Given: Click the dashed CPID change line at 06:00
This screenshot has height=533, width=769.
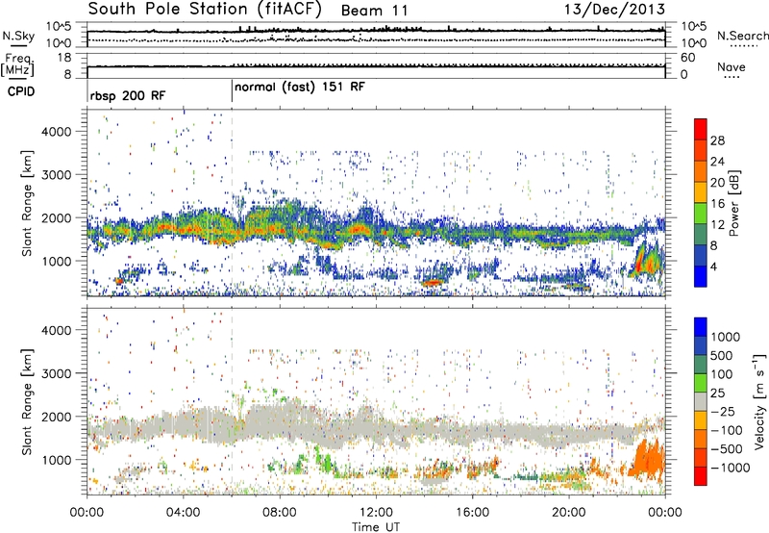Looking at the screenshot, I should (x=232, y=201).
